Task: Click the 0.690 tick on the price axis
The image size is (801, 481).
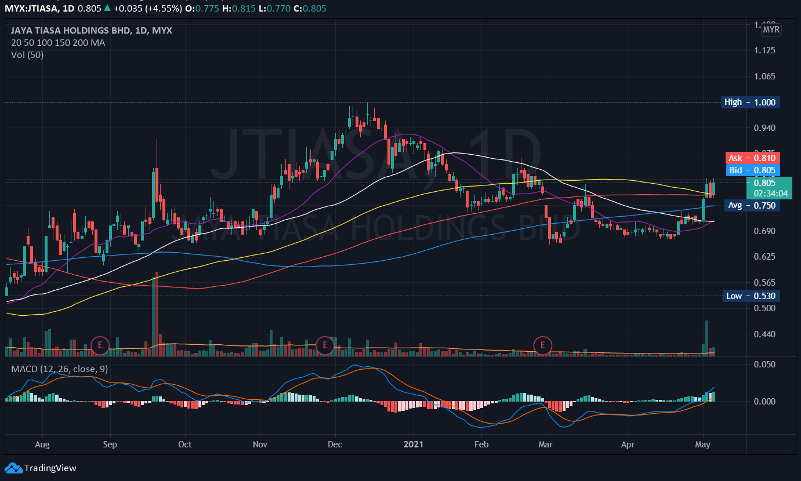Action: pyautogui.click(x=764, y=231)
